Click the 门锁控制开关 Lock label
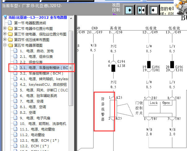 click(154, 103)
